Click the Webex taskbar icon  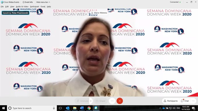[x=96, y=108]
